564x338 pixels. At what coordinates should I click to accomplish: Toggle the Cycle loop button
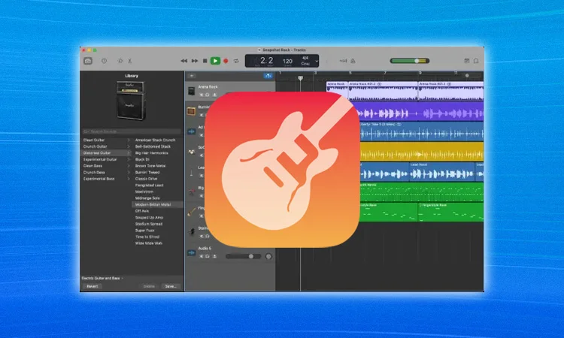tap(236, 61)
